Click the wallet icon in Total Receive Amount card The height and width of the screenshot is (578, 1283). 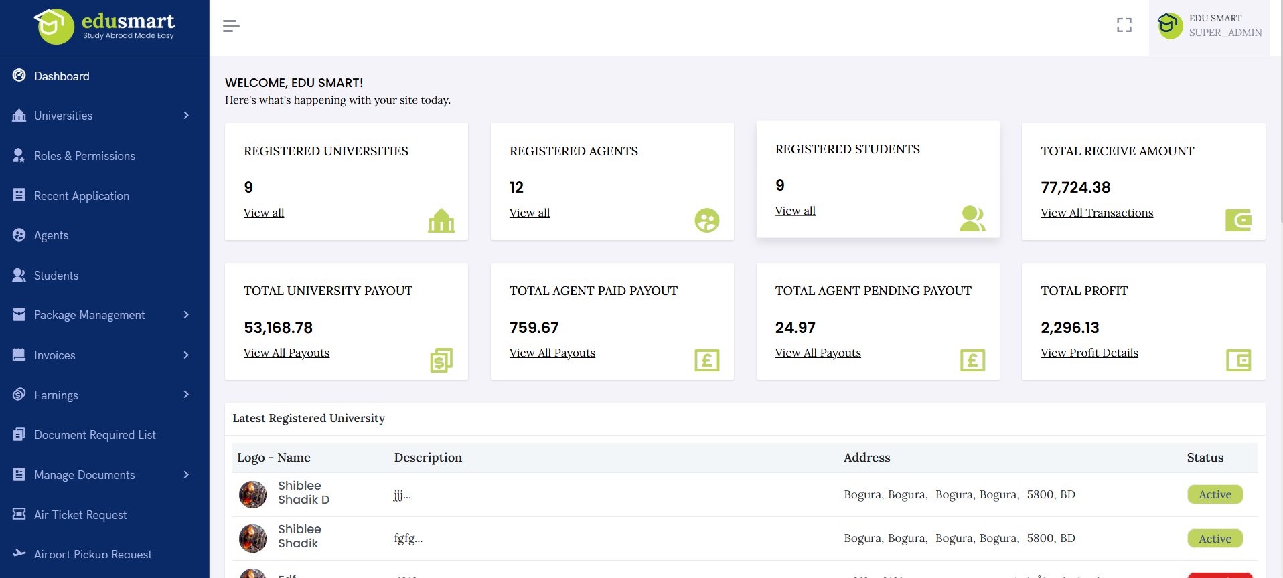pos(1238,221)
